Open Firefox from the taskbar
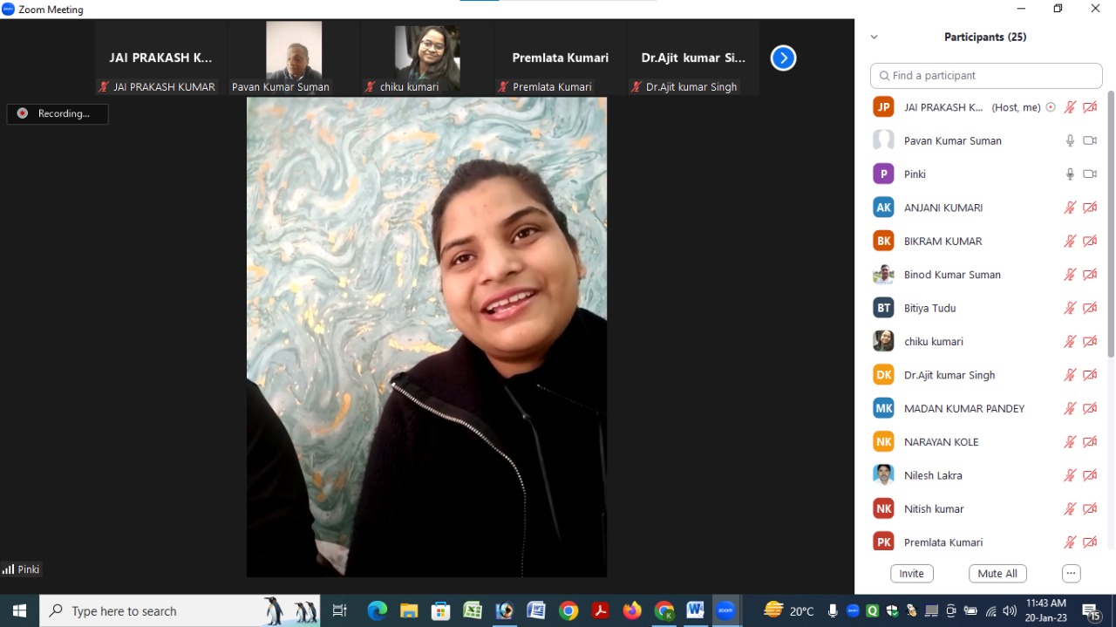 pos(632,610)
